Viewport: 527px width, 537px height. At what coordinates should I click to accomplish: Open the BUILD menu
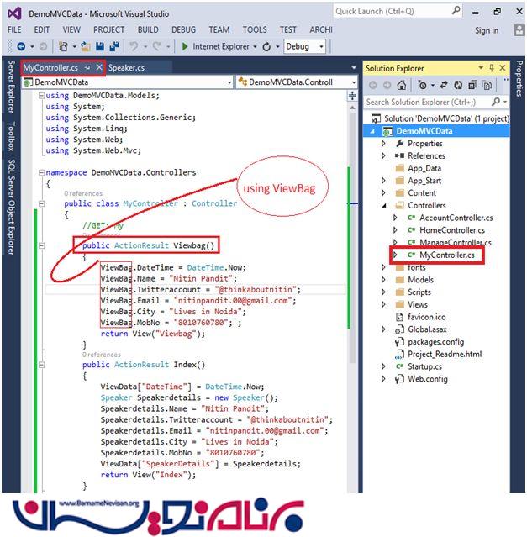pos(147,29)
